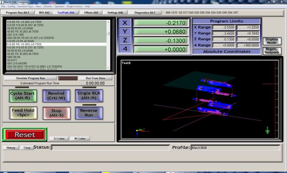The height and width of the screenshot is (173, 287).
Task: Click Run From Here button
Action: coord(95,78)
